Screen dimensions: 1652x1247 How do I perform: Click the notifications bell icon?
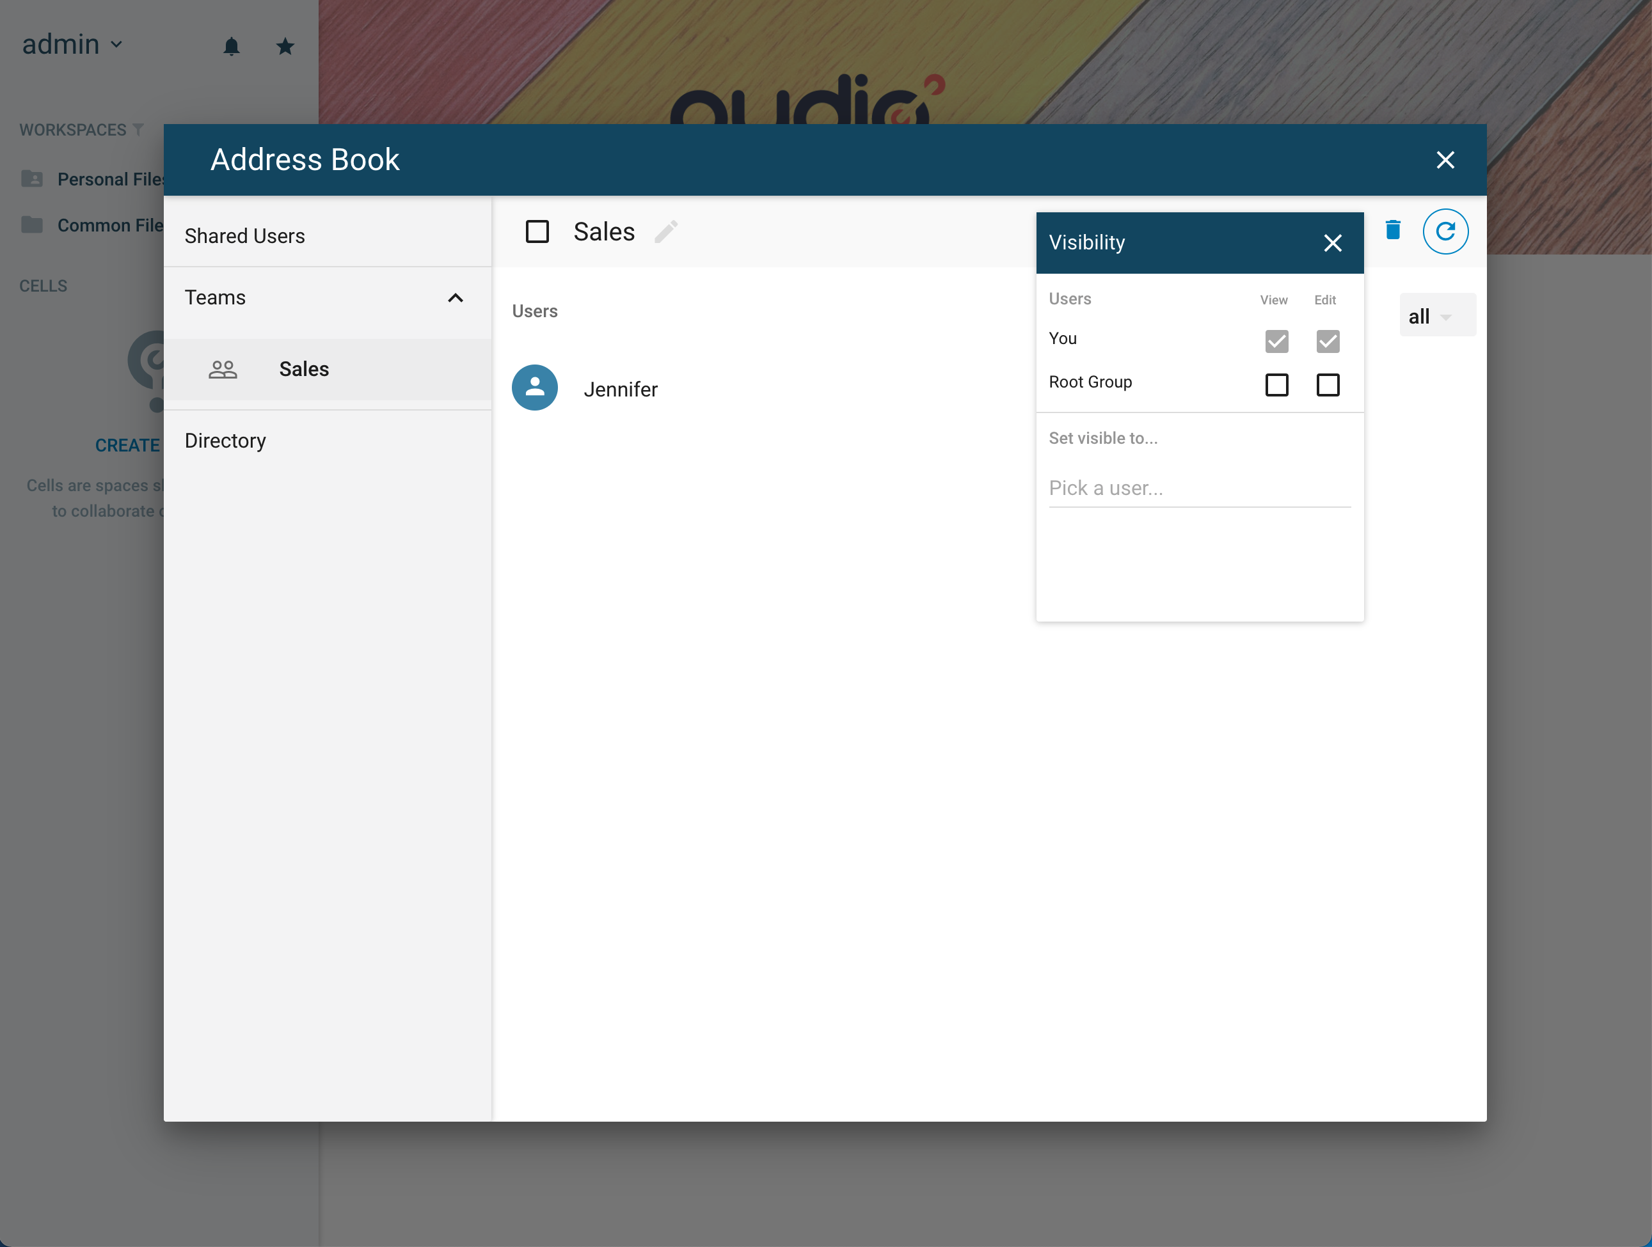click(232, 46)
